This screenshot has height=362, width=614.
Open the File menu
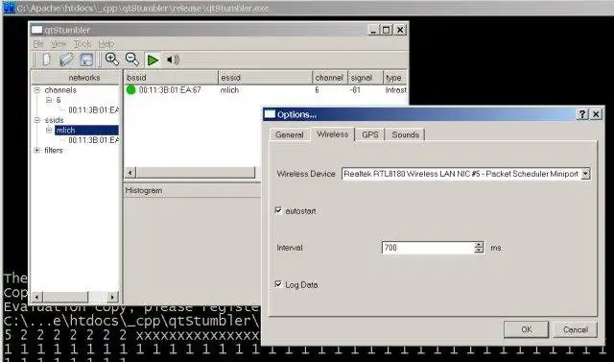(x=38, y=44)
